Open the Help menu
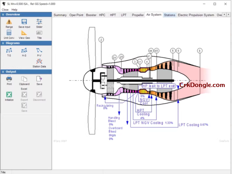The height and width of the screenshot is (174, 232). click(x=14, y=9)
